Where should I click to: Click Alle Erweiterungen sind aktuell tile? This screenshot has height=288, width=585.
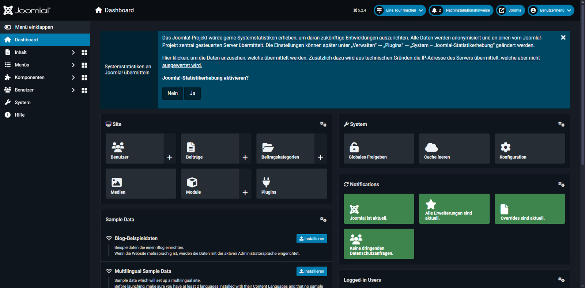coord(454,209)
